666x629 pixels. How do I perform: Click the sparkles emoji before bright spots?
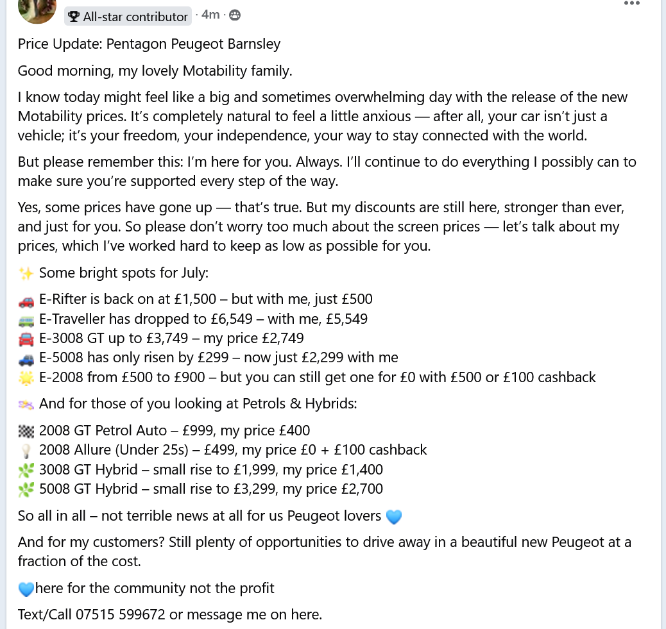pos(26,274)
